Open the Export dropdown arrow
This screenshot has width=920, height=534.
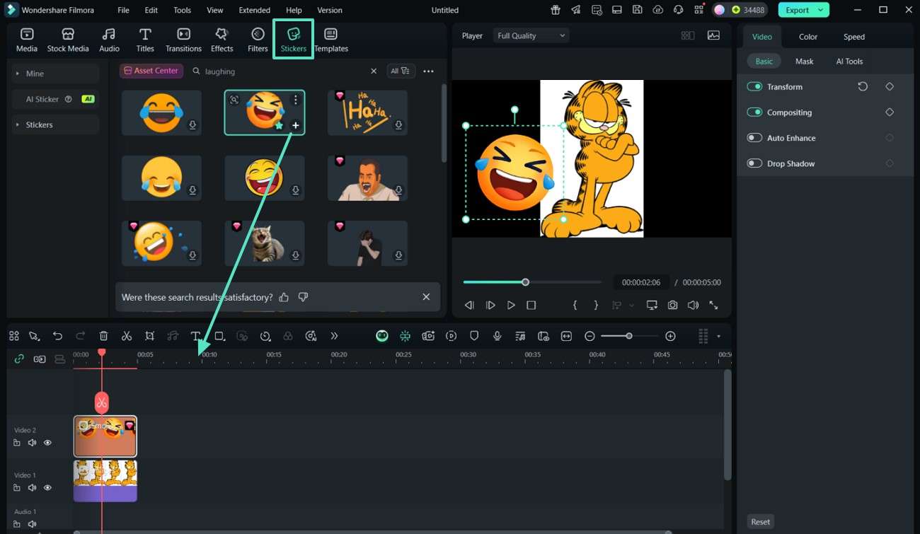[821, 10]
